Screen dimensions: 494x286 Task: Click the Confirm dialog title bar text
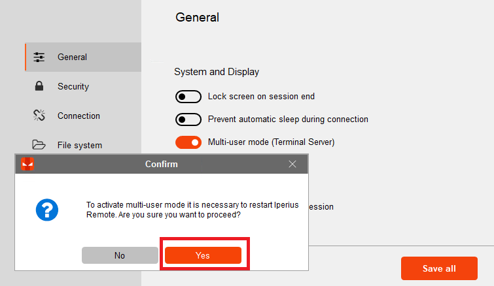click(162, 164)
